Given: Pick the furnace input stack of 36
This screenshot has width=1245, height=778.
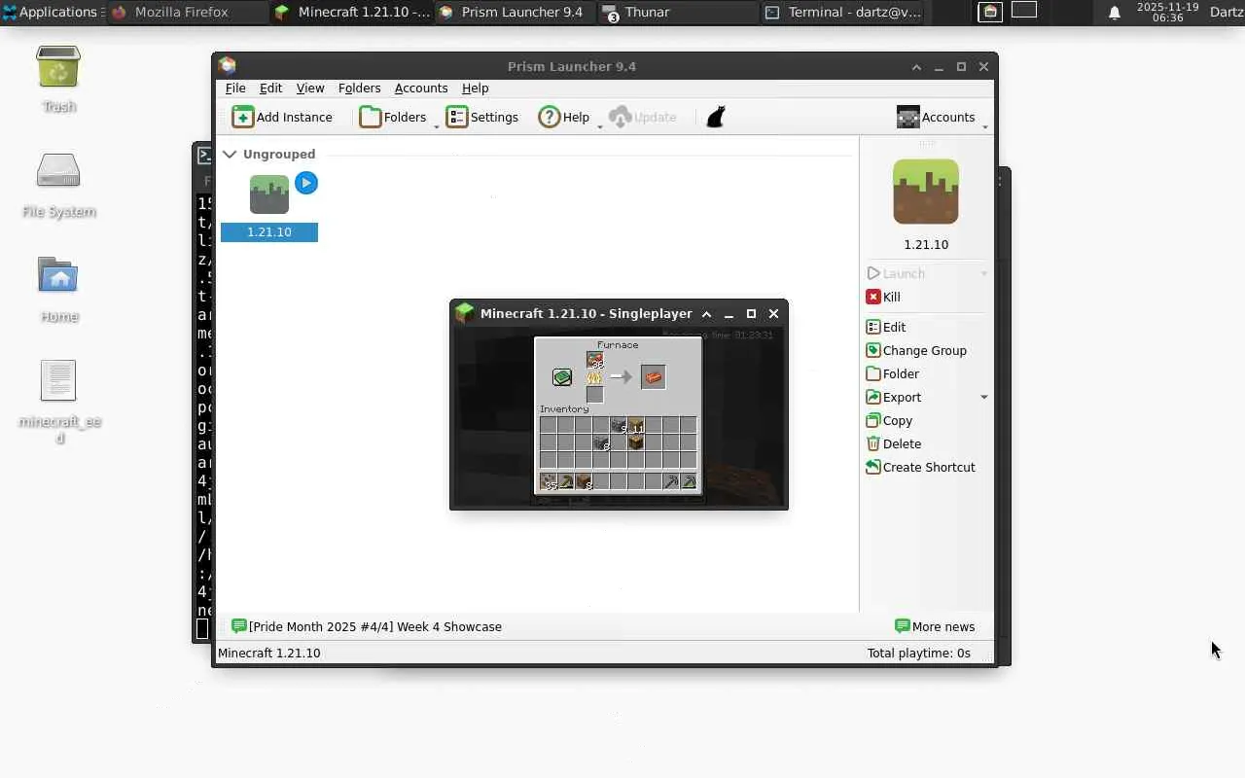Looking at the screenshot, I should pos(594,360).
